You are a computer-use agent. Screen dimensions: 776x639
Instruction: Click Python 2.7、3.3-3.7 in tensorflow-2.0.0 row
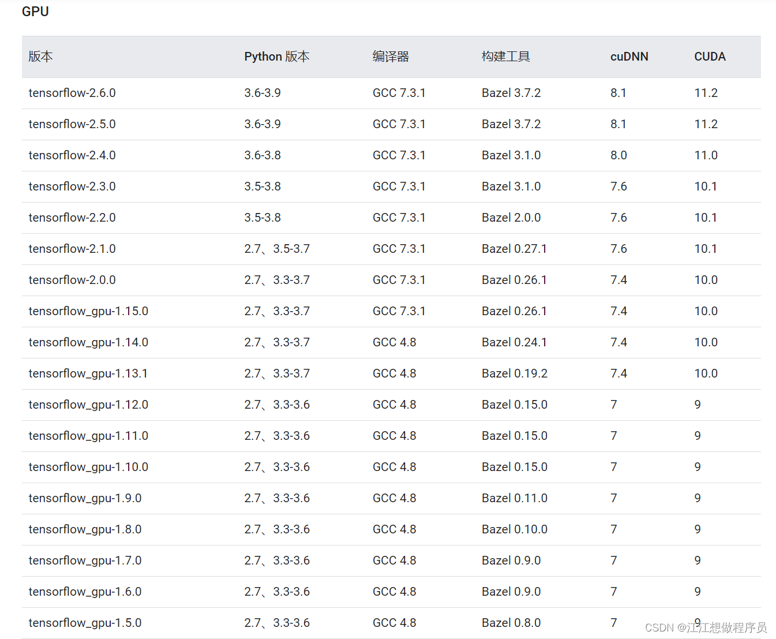tap(277, 280)
